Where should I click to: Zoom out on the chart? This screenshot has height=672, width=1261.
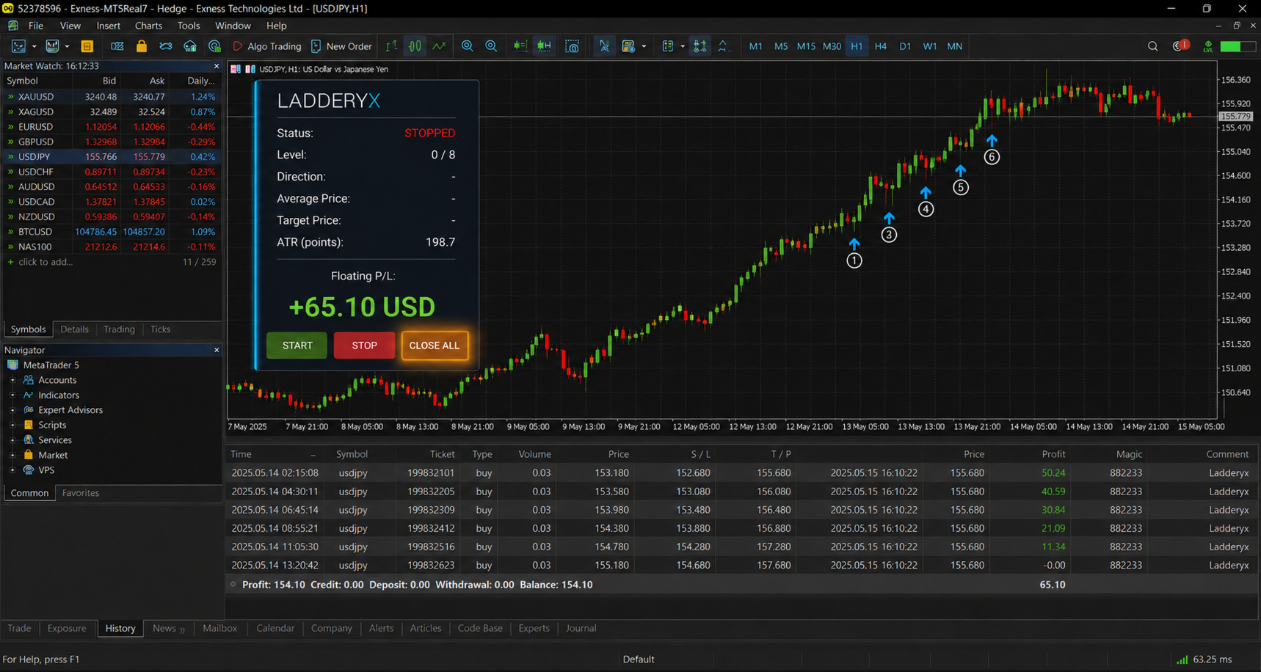(491, 46)
